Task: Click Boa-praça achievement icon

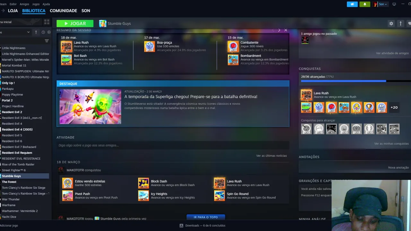Action: (x=150, y=47)
